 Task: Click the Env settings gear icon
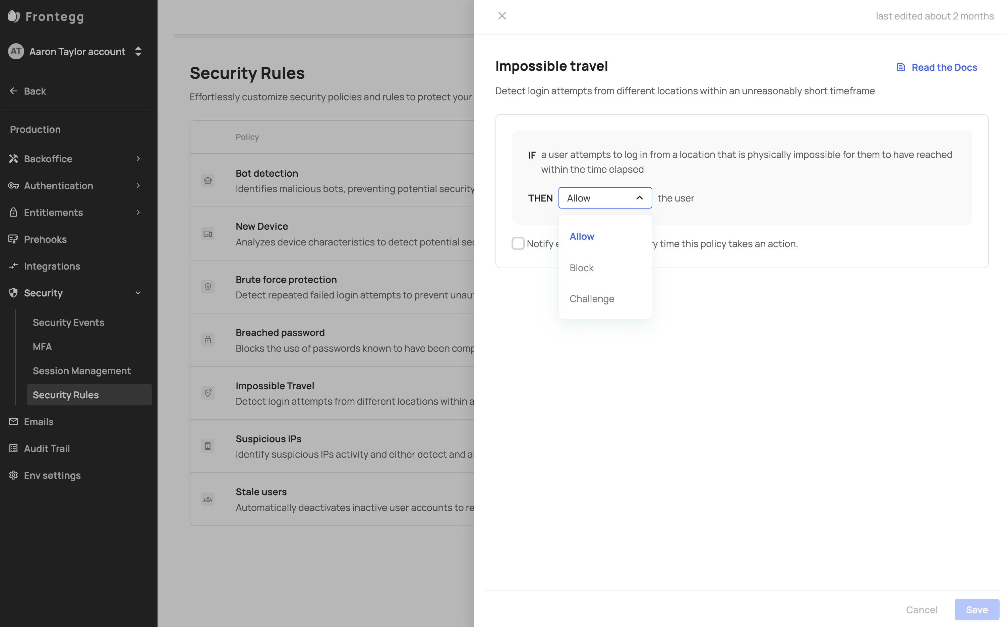coord(13,475)
